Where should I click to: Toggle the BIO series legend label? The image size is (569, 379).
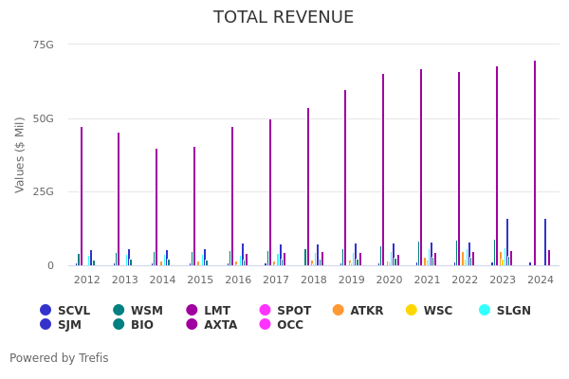[141, 325]
